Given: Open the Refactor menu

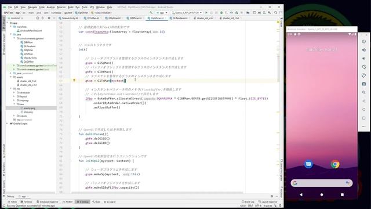Looking at the screenshot, I should tap(61, 7).
